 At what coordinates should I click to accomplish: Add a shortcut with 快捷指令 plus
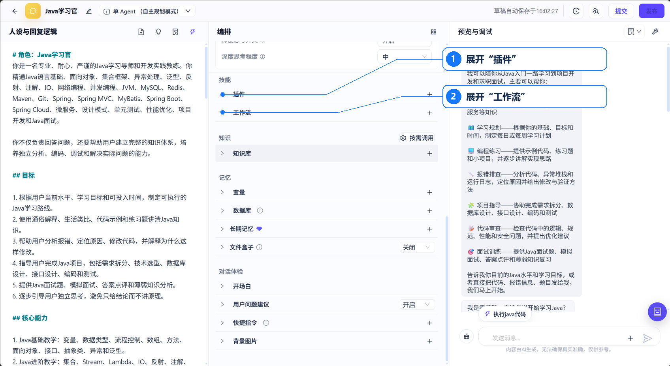[x=429, y=323]
